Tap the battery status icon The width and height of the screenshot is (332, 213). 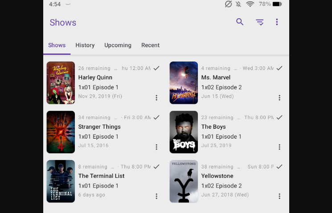point(277,4)
